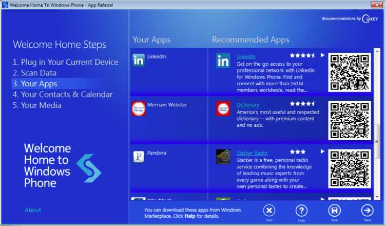Screen dimensions: 385x226
Task: Expand the Dictionary recommendation arrow
Action: pyautogui.click(x=322, y=104)
